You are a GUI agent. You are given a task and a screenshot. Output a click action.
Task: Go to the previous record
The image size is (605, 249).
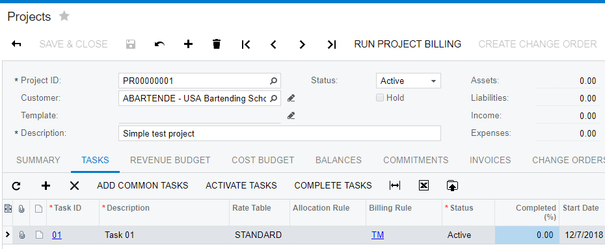click(x=274, y=44)
